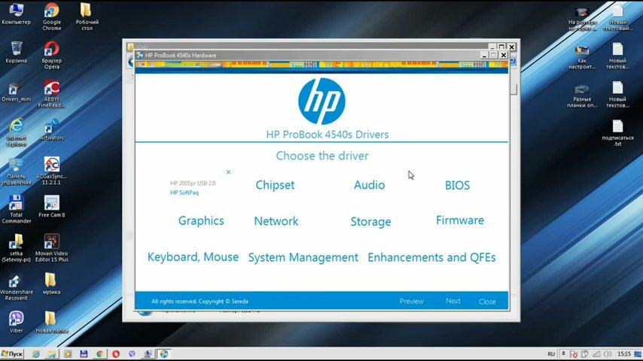643x361 pixels.
Task: Dismiss the small x above HP SoftPaq
Action: (228, 172)
